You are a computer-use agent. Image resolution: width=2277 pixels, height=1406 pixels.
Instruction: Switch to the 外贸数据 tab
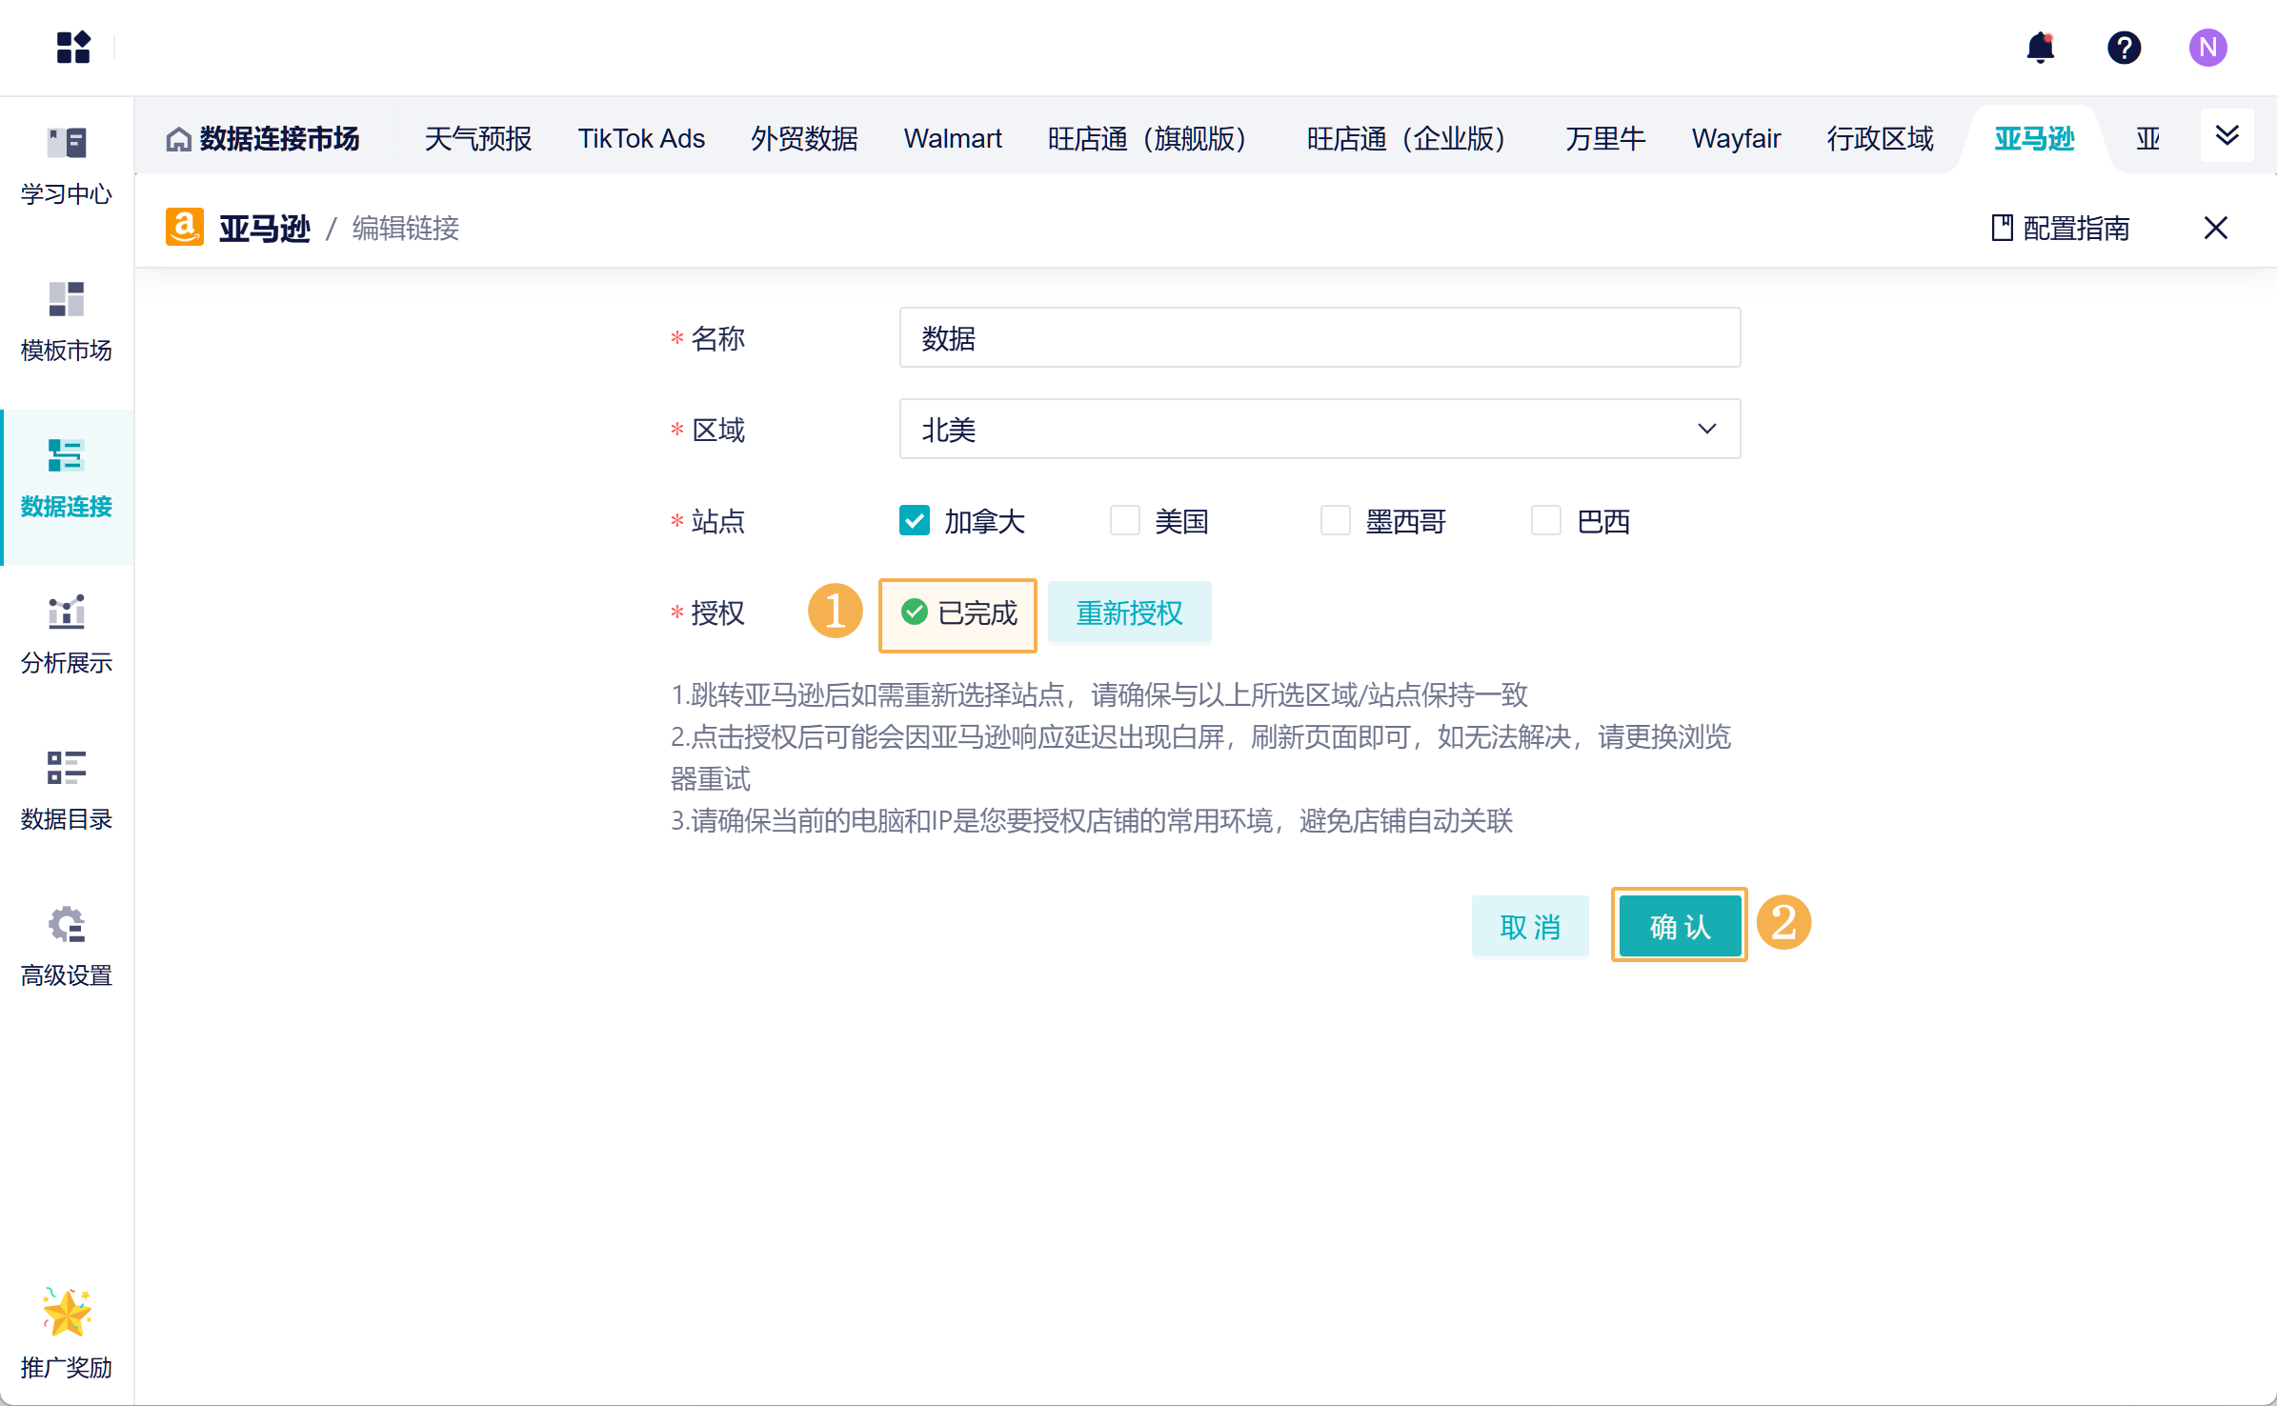[x=804, y=139]
